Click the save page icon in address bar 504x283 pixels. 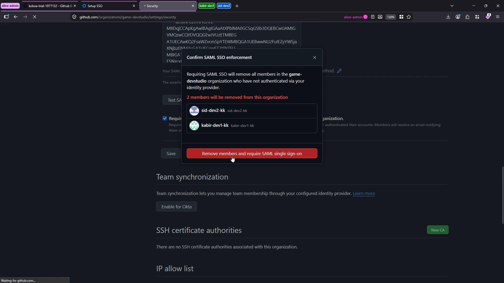(x=380, y=17)
